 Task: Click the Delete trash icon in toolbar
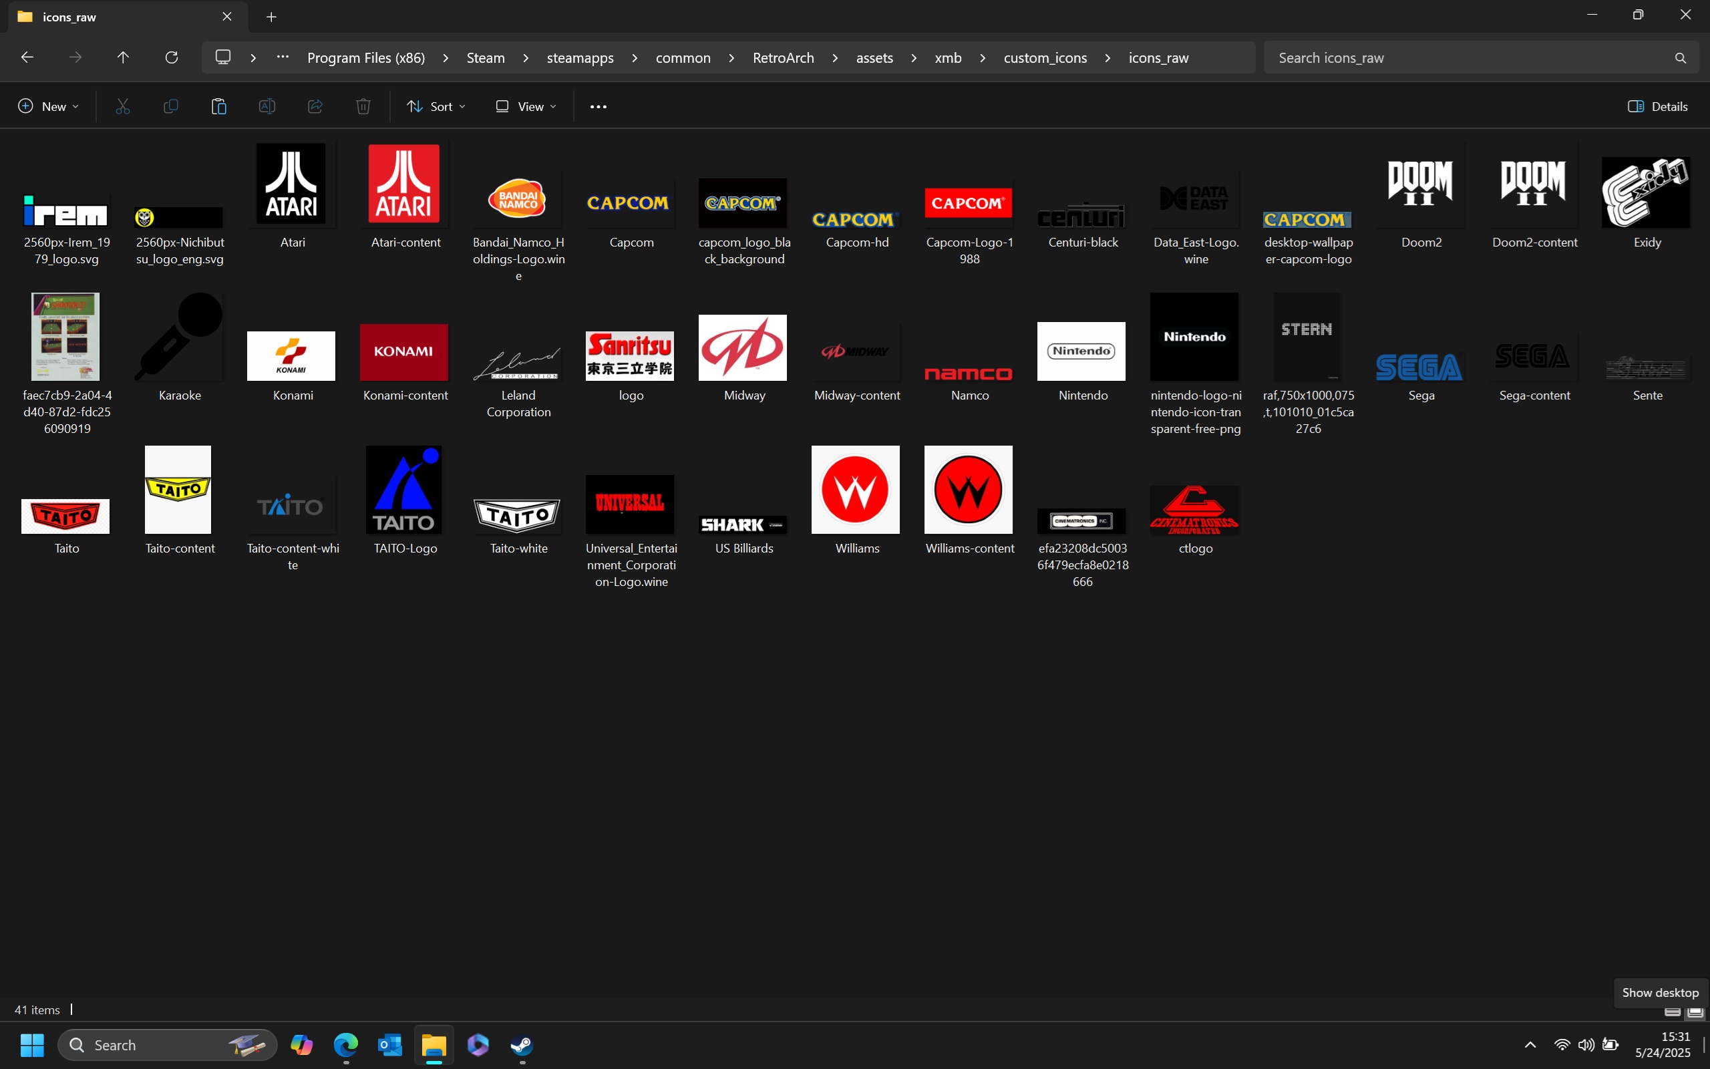[x=363, y=106]
